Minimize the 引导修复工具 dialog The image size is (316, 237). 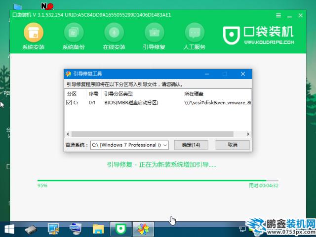click(207, 74)
